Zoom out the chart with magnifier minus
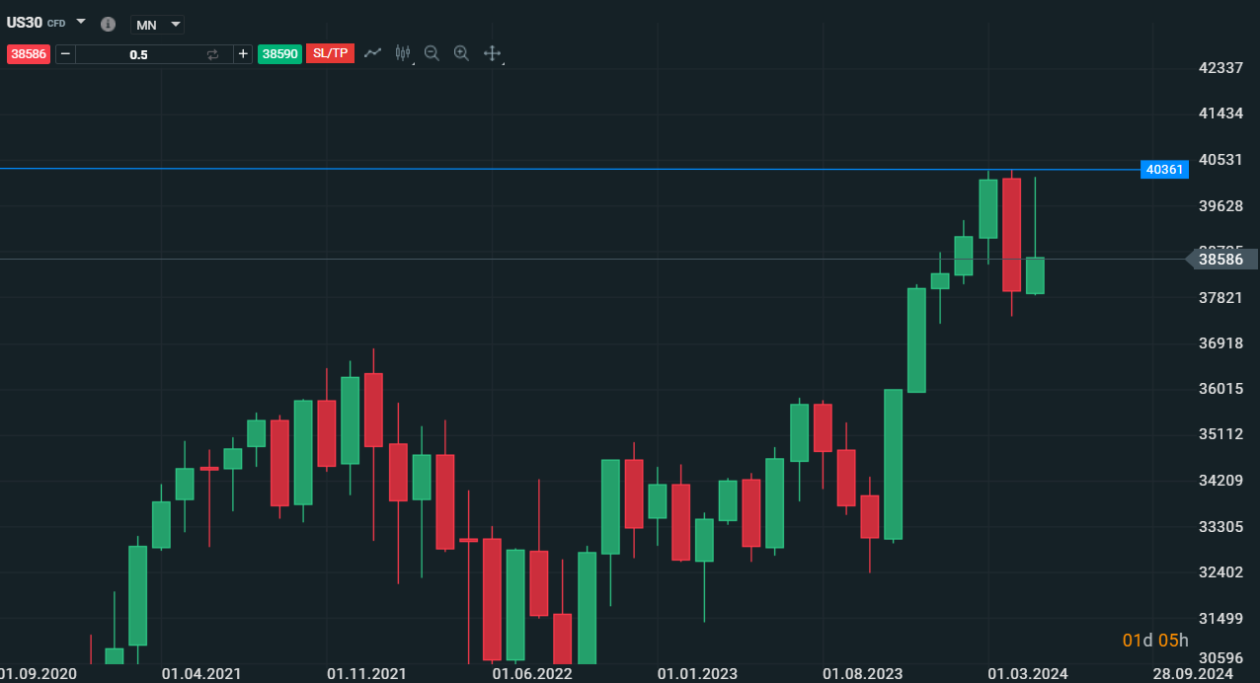The height and width of the screenshot is (683, 1260). tap(432, 53)
